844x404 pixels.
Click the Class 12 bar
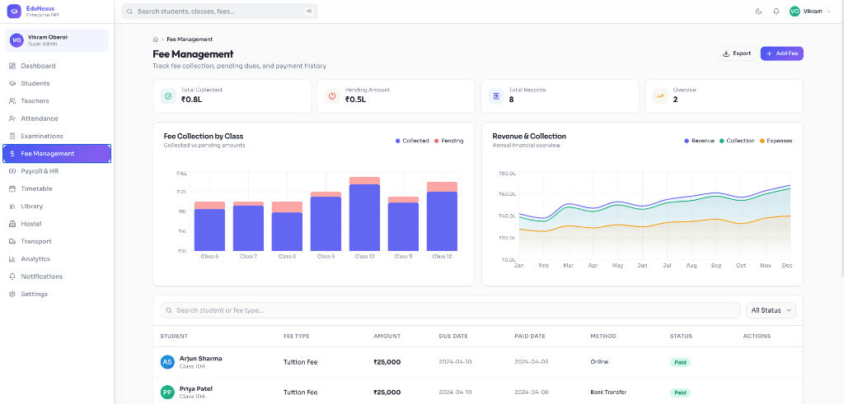(x=442, y=216)
